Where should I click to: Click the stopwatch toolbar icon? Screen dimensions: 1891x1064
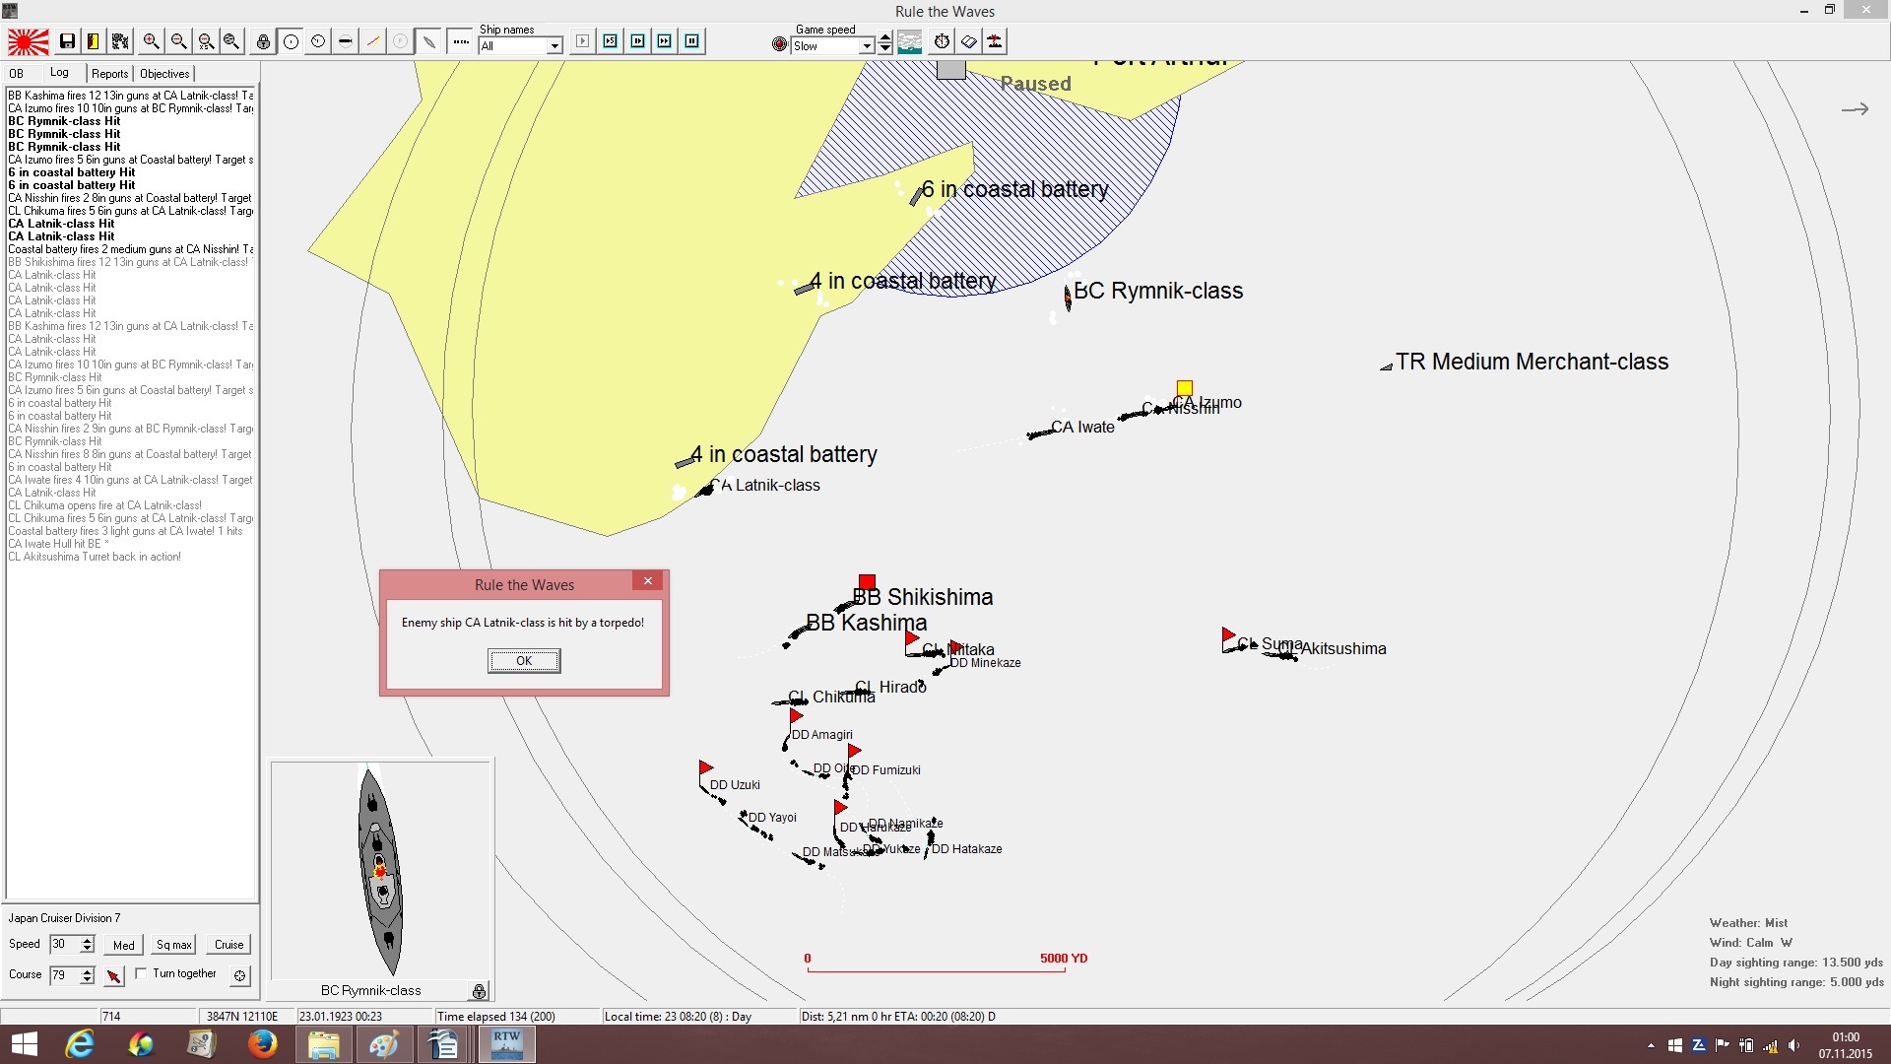pyautogui.click(x=942, y=41)
